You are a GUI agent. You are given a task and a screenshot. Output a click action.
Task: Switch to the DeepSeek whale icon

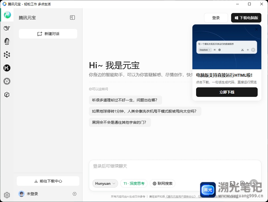[7, 28]
